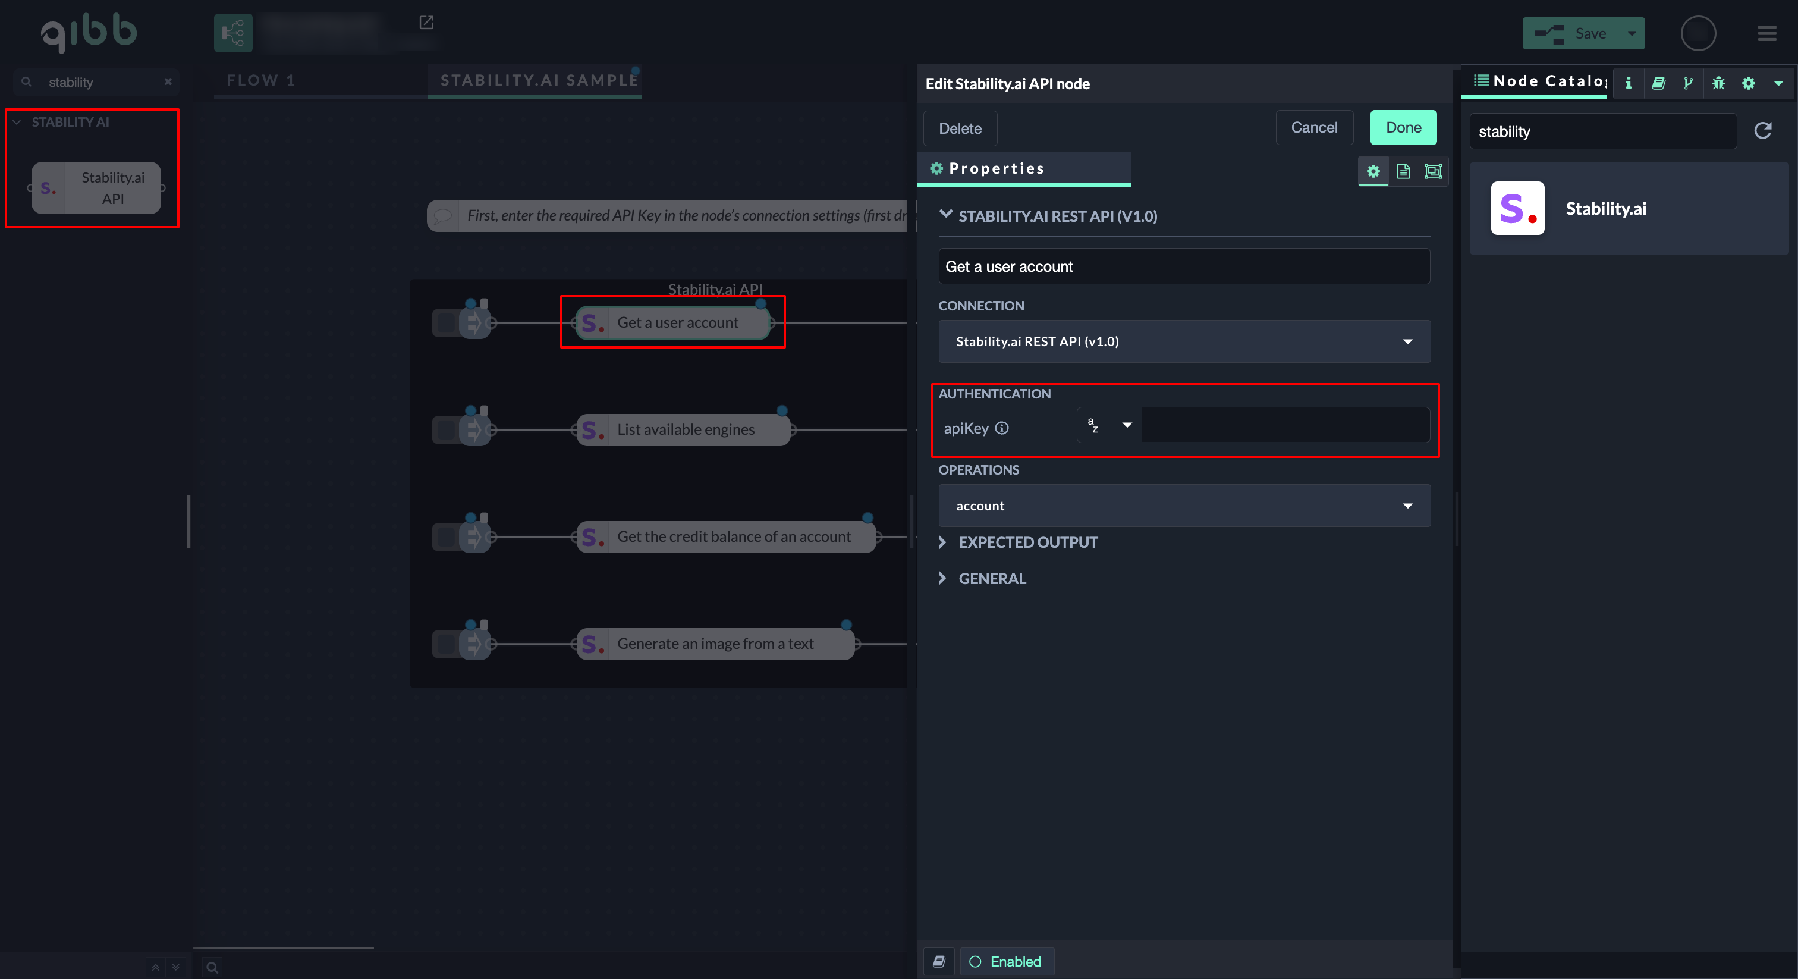Viewport: 1798px width, 979px height.
Task: Toggle the inject button for Get a user account
Action: [445, 322]
